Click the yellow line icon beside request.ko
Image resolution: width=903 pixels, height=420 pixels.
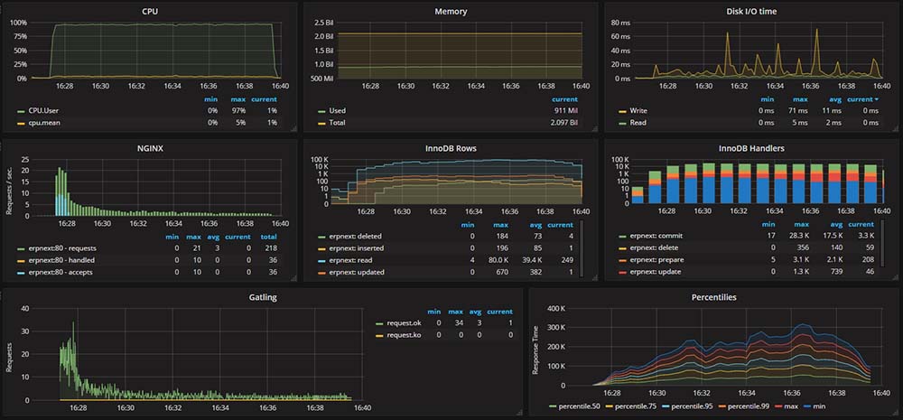pyautogui.click(x=379, y=335)
